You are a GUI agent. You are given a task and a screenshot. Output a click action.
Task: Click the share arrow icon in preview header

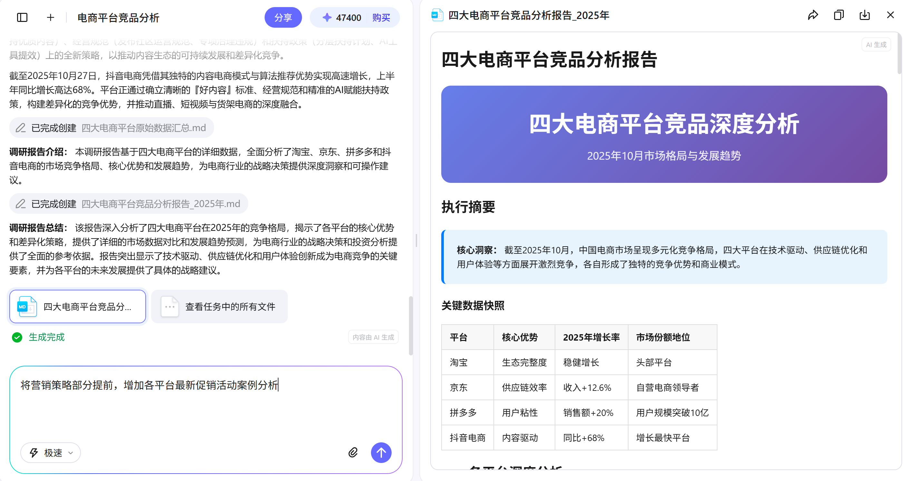point(813,15)
